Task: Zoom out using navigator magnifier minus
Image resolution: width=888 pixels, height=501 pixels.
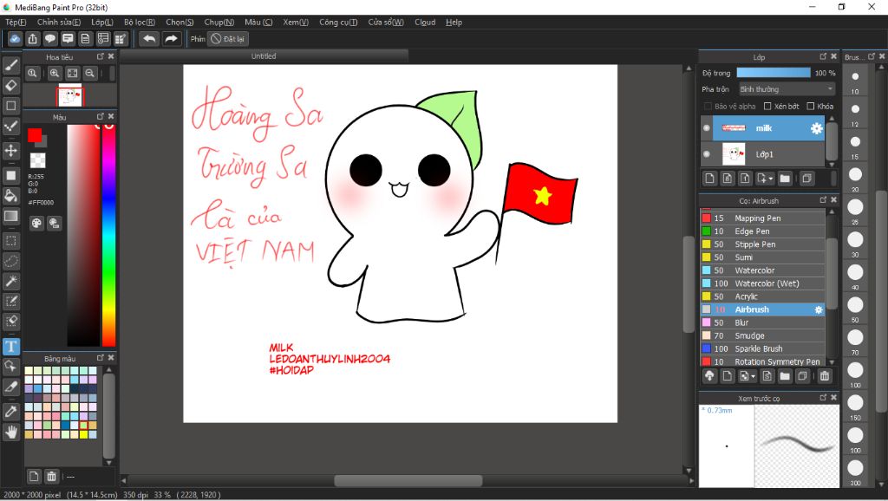Action: [89, 73]
